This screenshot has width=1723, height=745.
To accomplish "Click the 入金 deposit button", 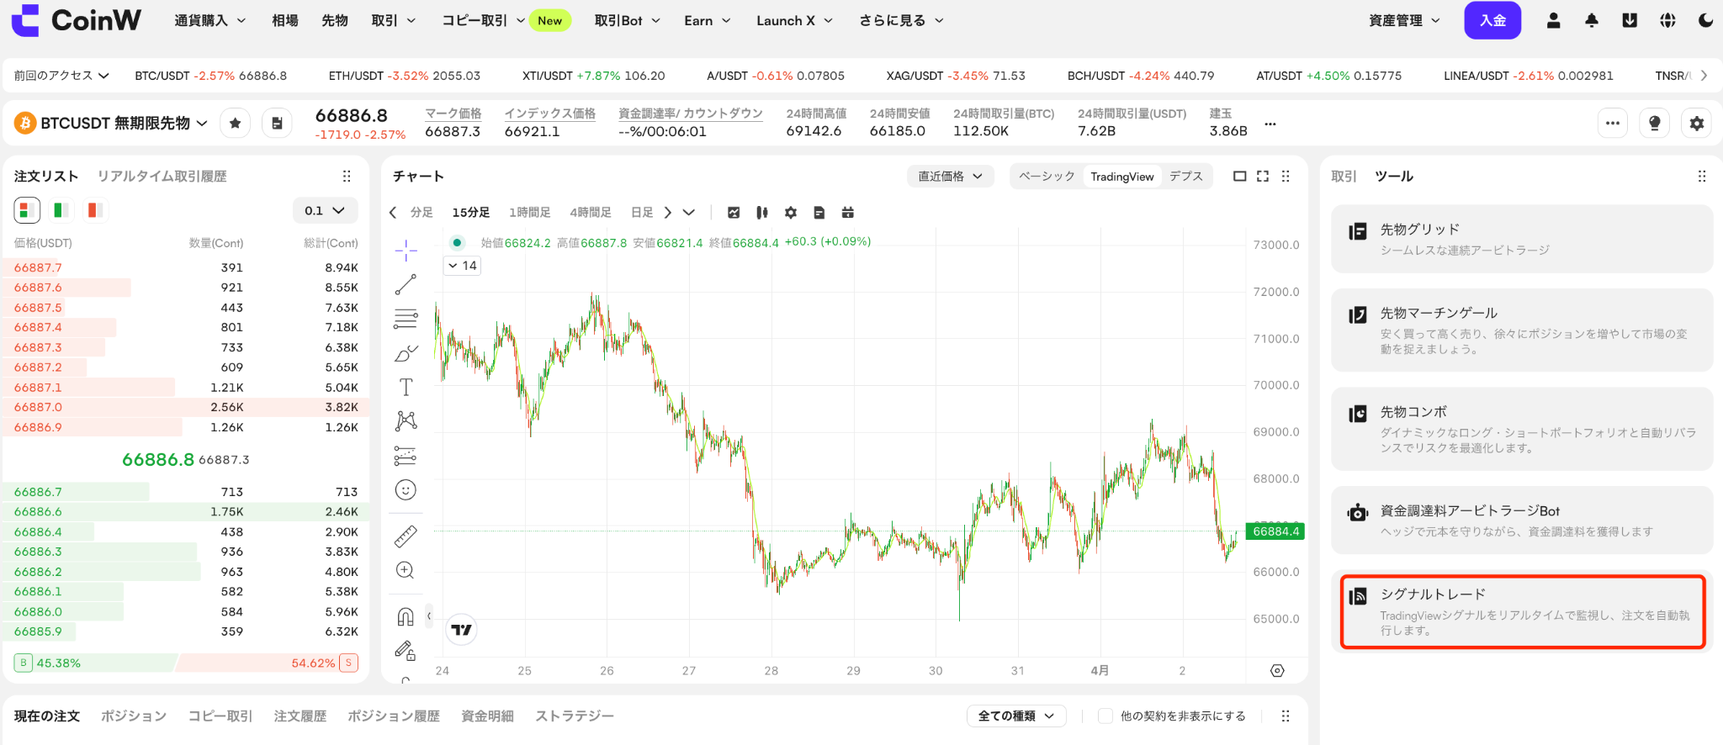I will point(1492,20).
